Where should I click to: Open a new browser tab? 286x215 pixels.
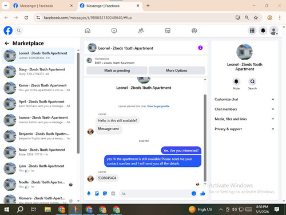click(x=148, y=6)
